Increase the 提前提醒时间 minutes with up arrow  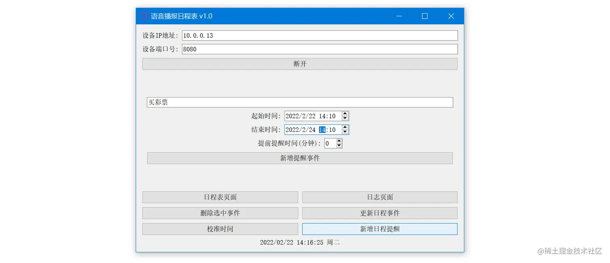pyautogui.click(x=339, y=141)
